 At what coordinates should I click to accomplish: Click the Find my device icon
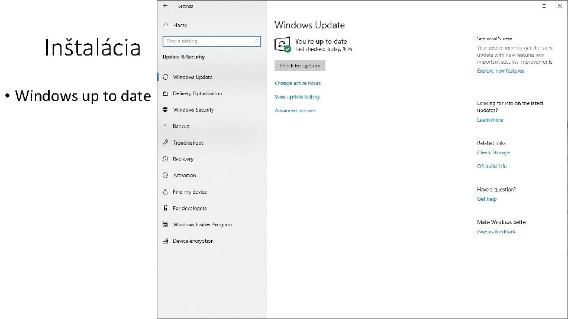click(166, 191)
